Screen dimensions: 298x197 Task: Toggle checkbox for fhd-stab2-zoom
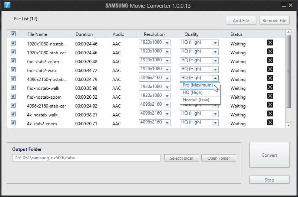pyautogui.click(x=13, y=61)
